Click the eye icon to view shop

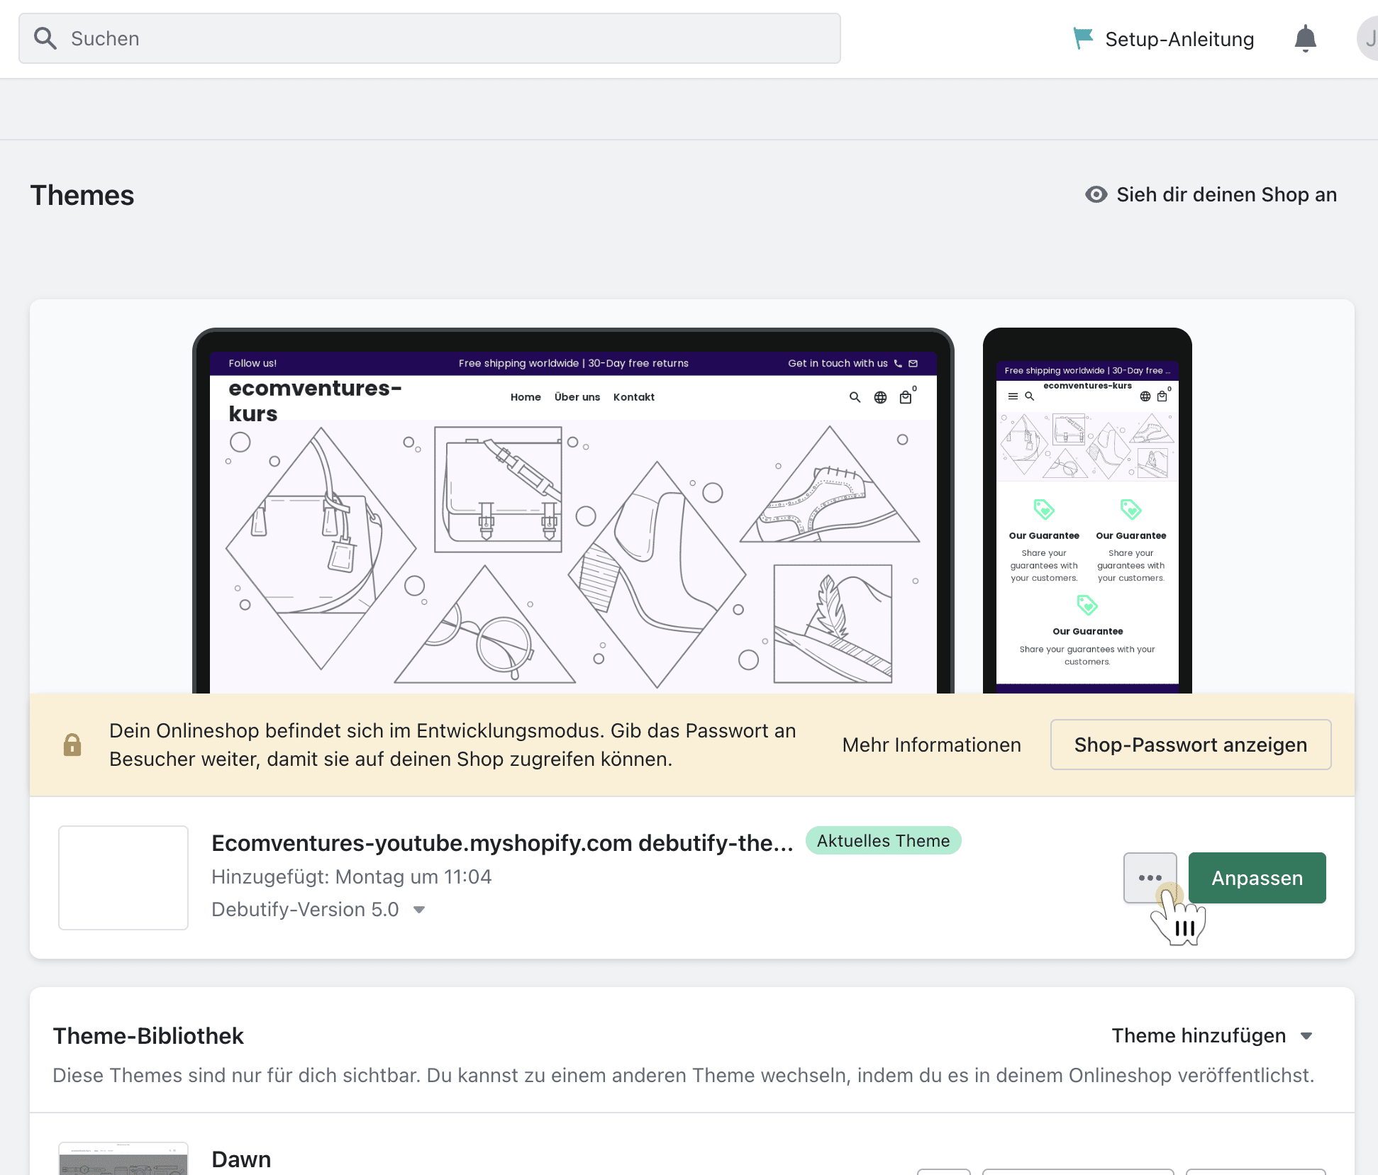click(1096, 194)
